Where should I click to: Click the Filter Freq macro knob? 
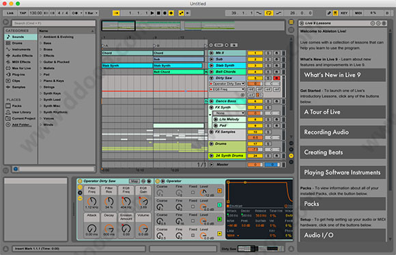(x=91, y=202)
